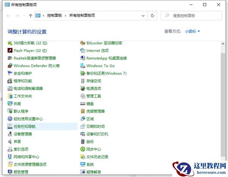Click the Internet 选项 icon
Screen dimensions: 228x177
[x=82, y=51]
